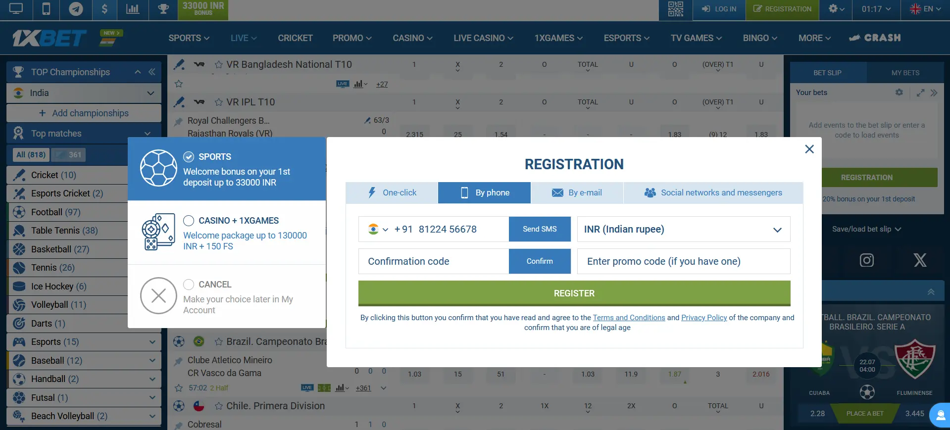This screenshot has width=950, height=430.
Task: Click the 1XBET logo
Action: click(x=50, y=38)
